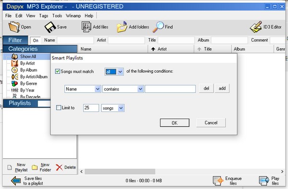Click the Filter Name input field

point(75,40)
